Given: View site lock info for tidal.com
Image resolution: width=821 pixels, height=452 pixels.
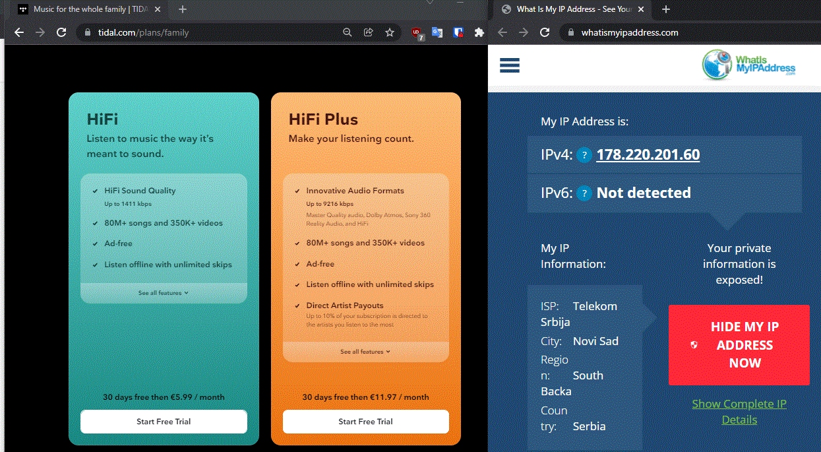Looking at the screenshot, I should (x=87, y=32).
